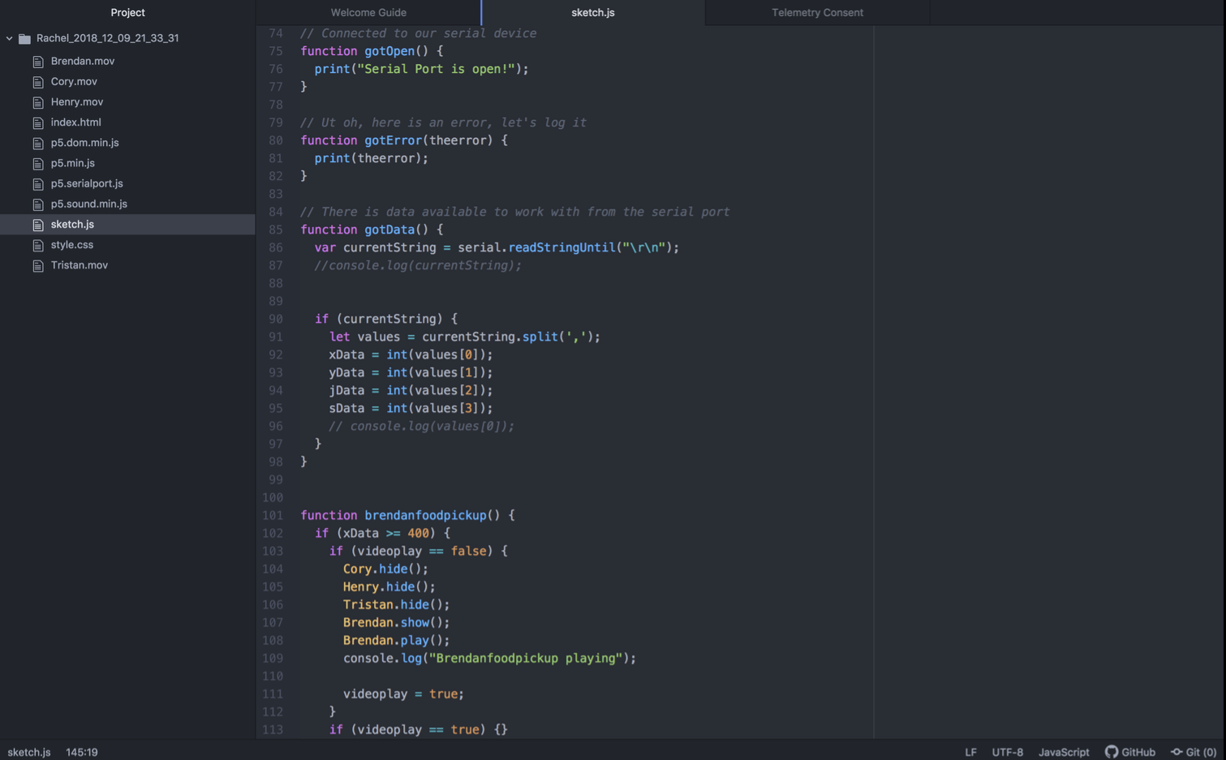
Task: Select the project folder name Rachel_2018_12_09_21_33_31
Action: click(x=108, y=38)
